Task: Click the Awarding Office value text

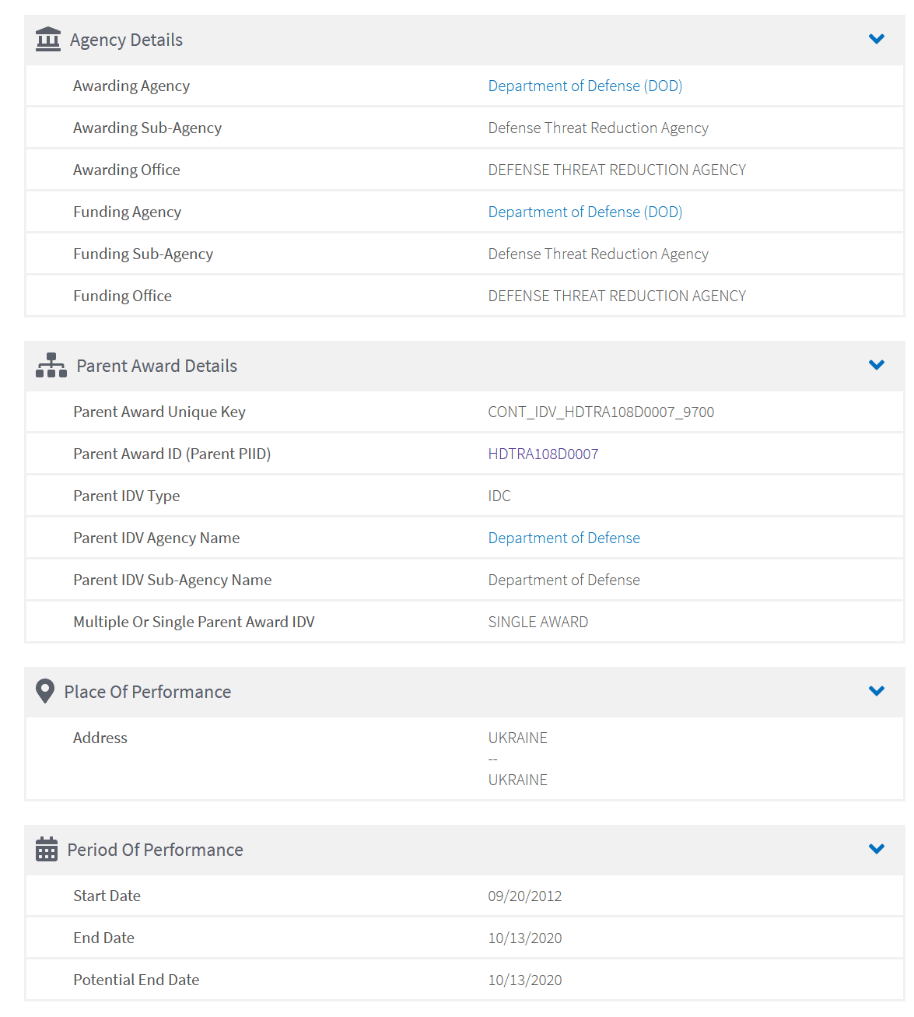Action: (617, 170)
